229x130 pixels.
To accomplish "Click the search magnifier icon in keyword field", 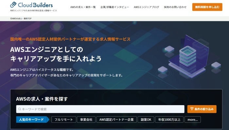I will pyautogui.click(x=20, y=109).
